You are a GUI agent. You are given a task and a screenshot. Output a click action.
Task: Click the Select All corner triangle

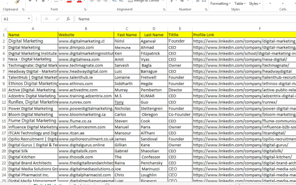tap(4, 29)
